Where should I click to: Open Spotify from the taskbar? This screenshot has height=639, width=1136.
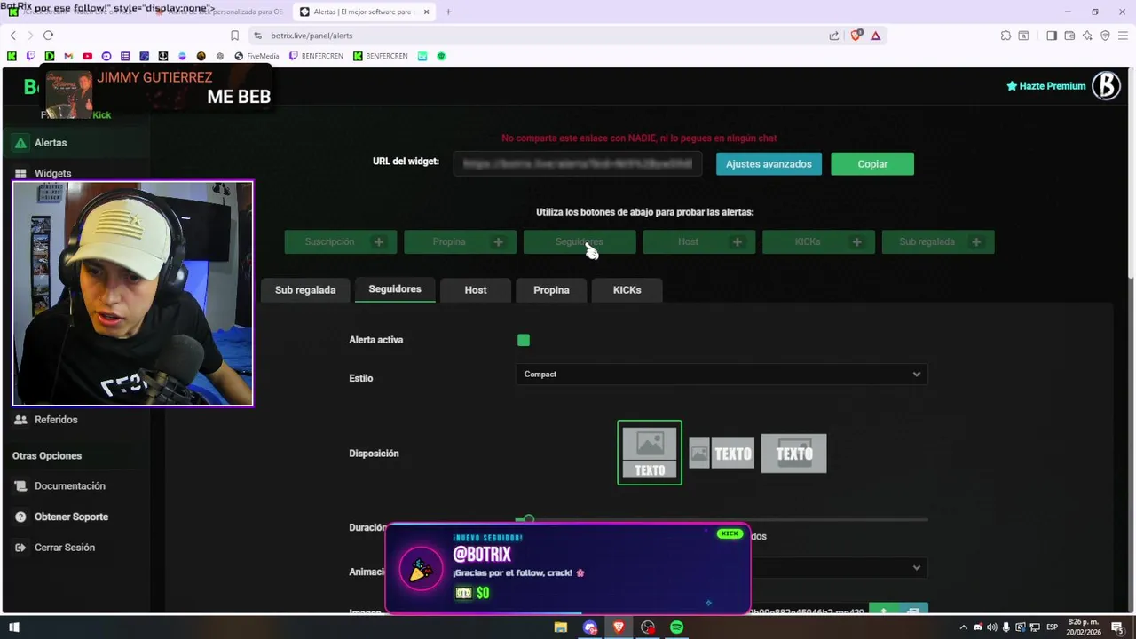pos(677,627)
